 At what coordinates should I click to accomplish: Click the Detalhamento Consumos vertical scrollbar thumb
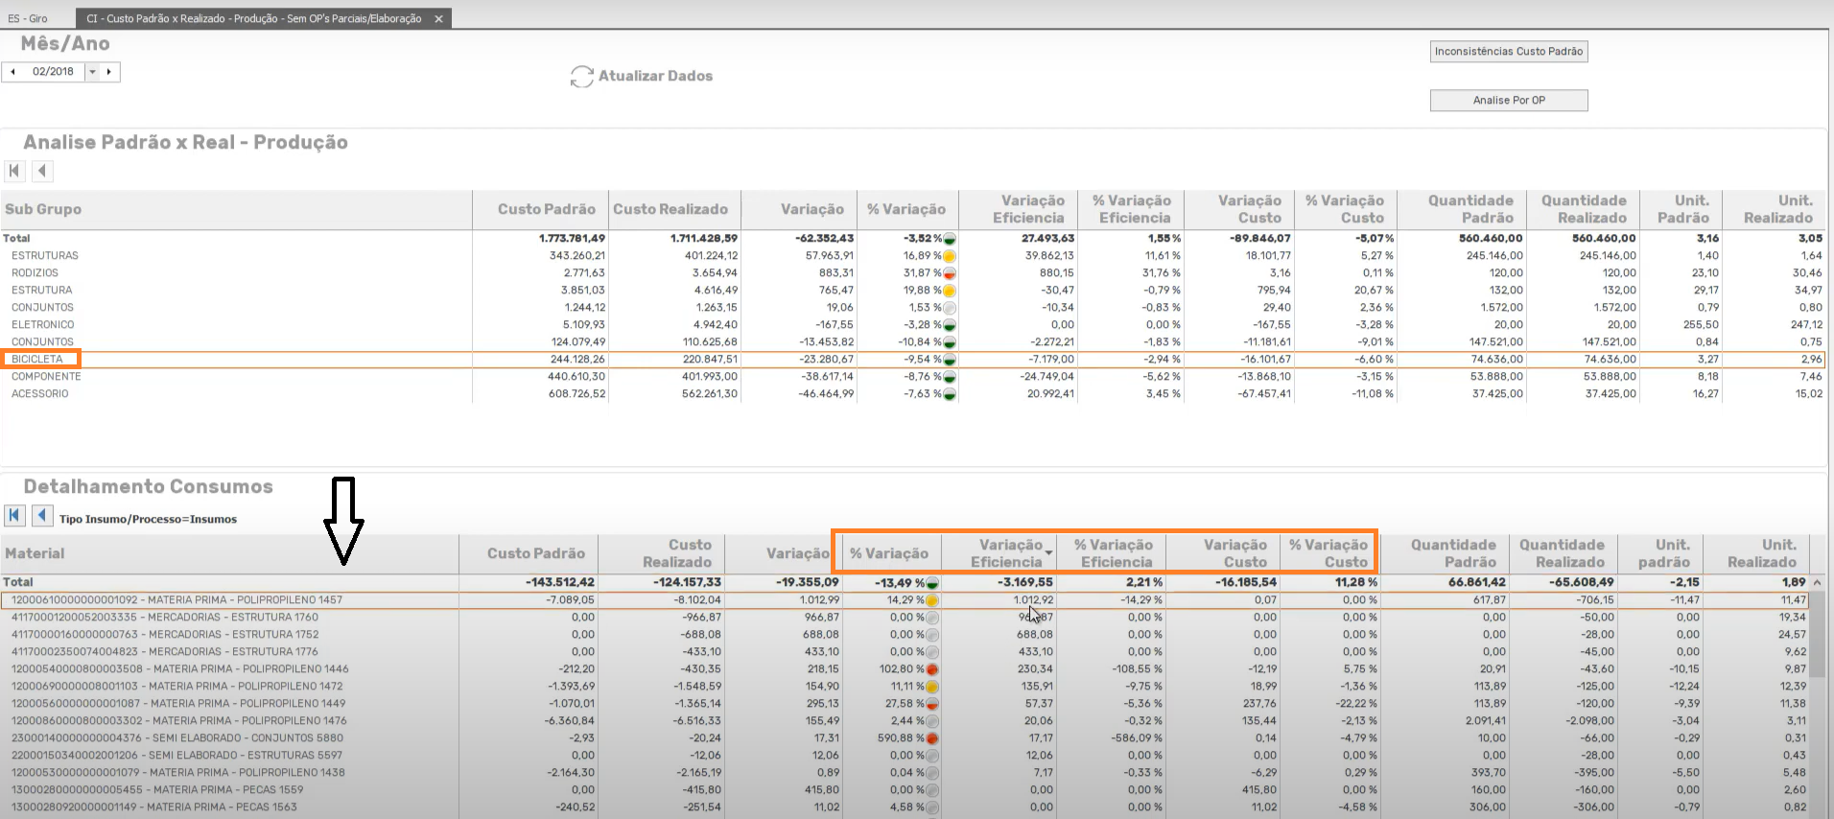(1817, 636)
